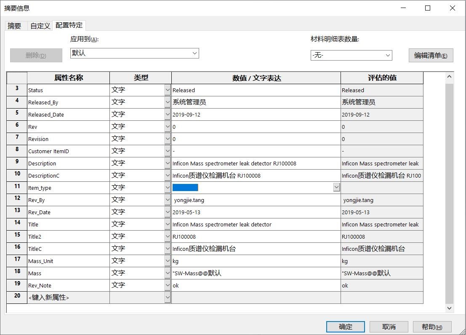The width and height of the screenshot is (466, 335).
Task: Click the 文字 type cell for Title row
Action: point(137,224)
